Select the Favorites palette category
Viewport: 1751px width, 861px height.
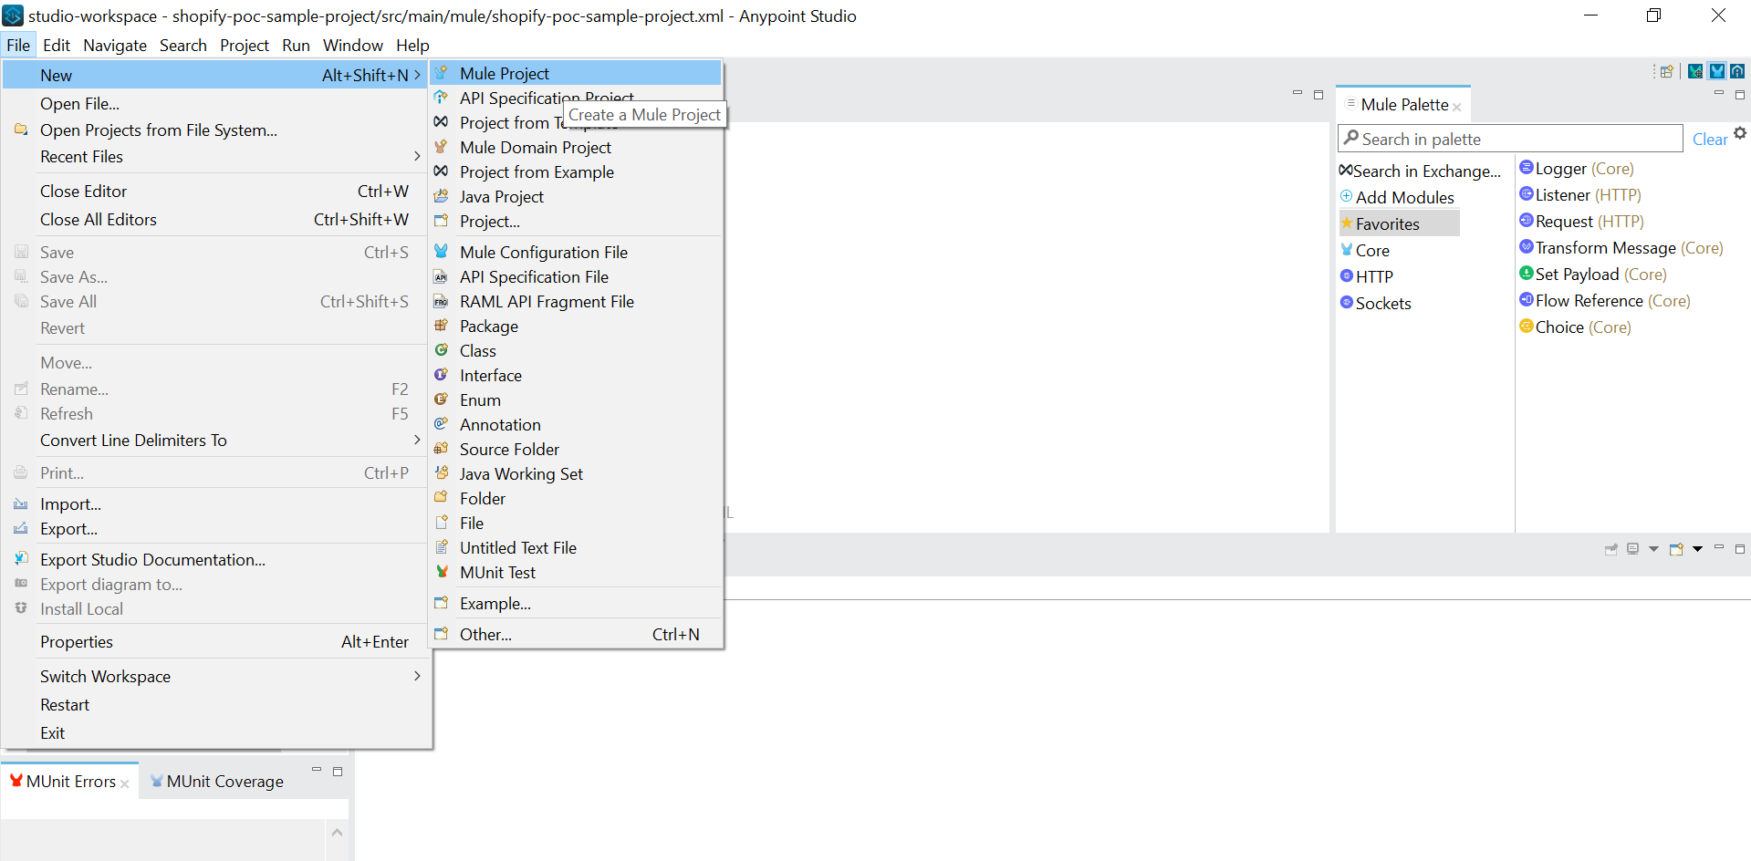pos(1399,223)
